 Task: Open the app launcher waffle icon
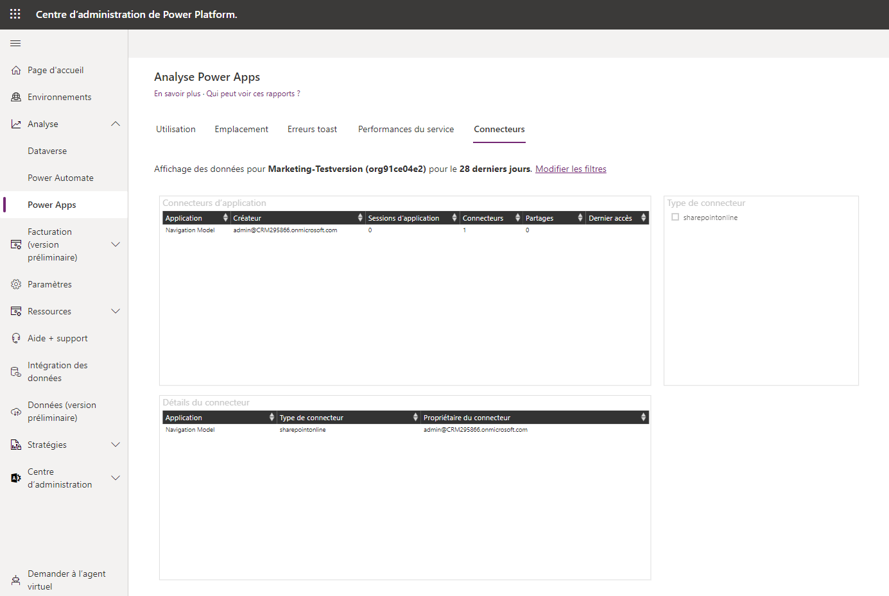15,14
